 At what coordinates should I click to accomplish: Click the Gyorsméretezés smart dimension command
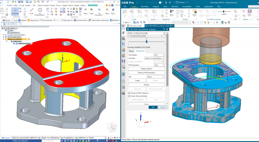47,20
